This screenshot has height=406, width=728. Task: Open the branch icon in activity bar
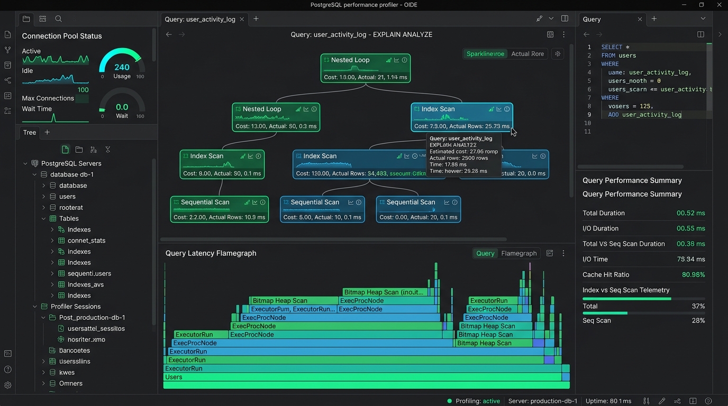click(7, 50)
